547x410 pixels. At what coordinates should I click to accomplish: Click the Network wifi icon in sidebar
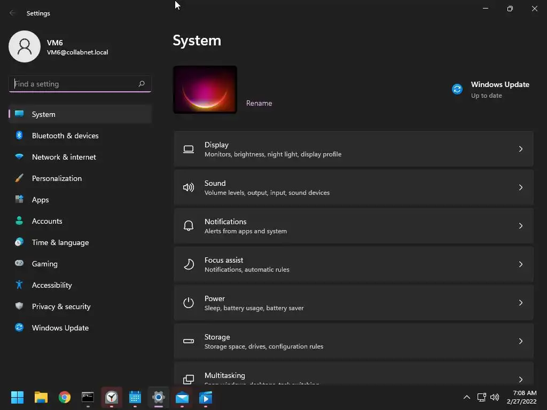click(19, 156)
